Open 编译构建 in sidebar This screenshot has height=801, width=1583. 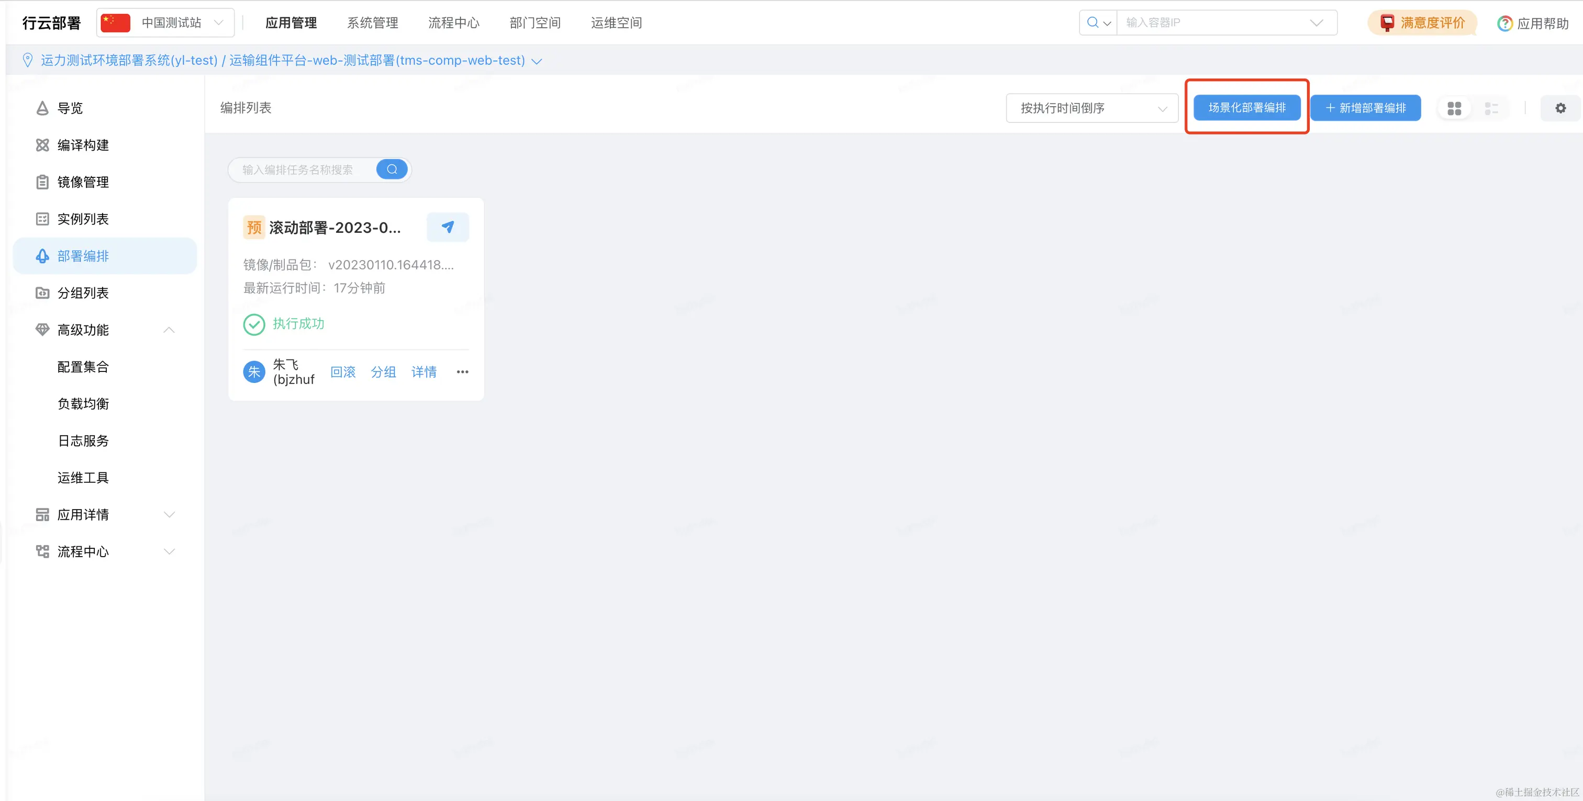coord(83,145)
